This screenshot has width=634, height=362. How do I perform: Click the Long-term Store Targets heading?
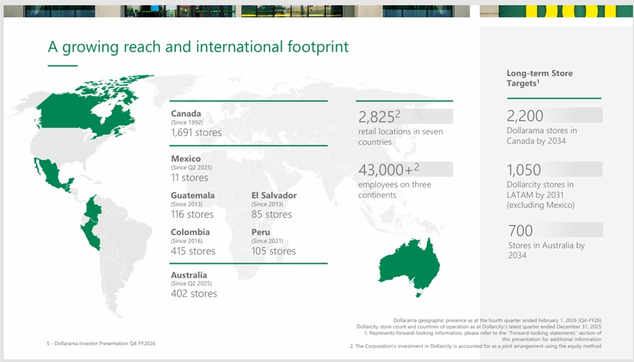click(539, 78)
